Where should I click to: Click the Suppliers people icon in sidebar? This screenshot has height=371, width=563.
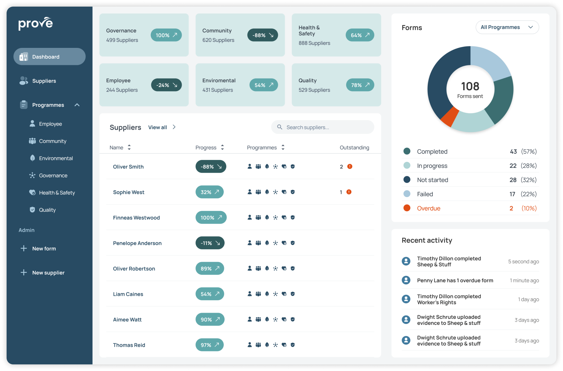(x=24, y=81)
